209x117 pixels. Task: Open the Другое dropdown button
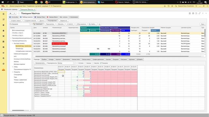pos(42,21)
